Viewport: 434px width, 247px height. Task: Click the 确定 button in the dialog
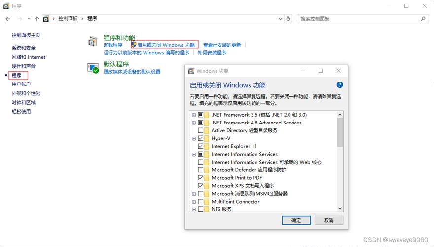pos(296,220)
